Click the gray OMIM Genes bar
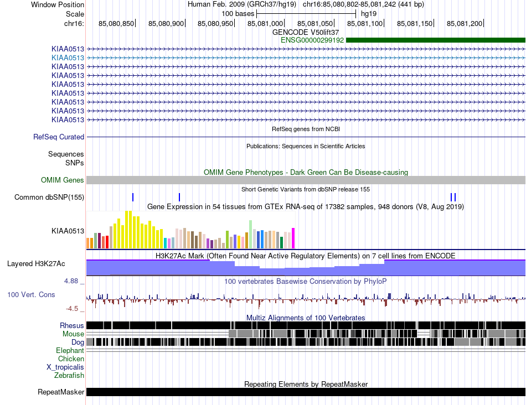 point(306,180)
